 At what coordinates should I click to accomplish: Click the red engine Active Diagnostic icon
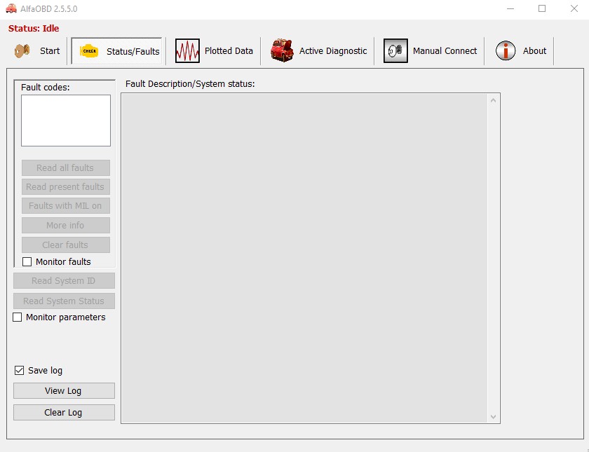282,51
